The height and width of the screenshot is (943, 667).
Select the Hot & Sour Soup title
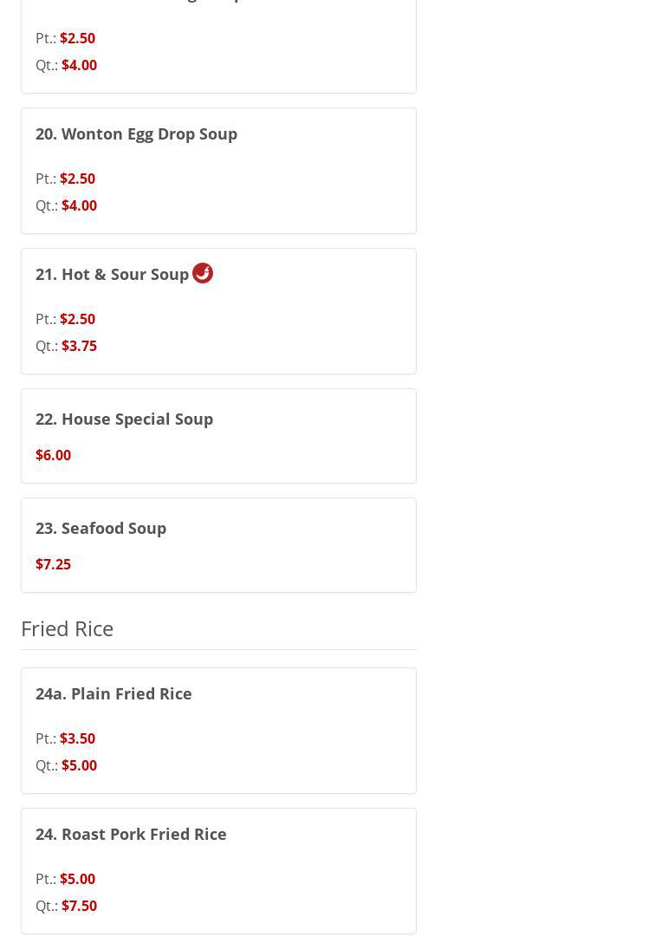pyautogui.click(x=112, y=275)
